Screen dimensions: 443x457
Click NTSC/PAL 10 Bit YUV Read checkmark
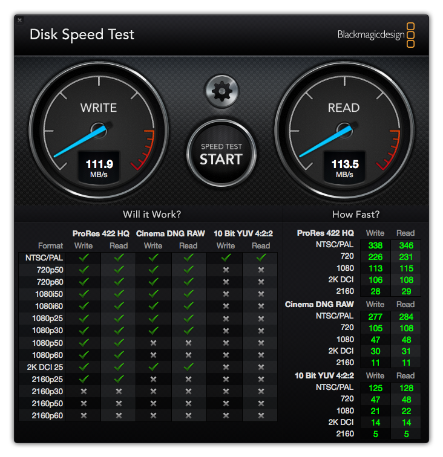point(261,258)
